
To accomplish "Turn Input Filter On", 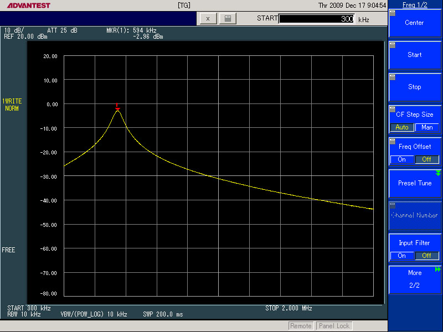I will point(402,256).
